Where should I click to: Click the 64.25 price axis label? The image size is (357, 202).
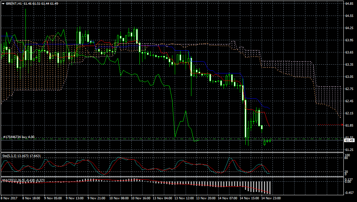pos(350,28)
